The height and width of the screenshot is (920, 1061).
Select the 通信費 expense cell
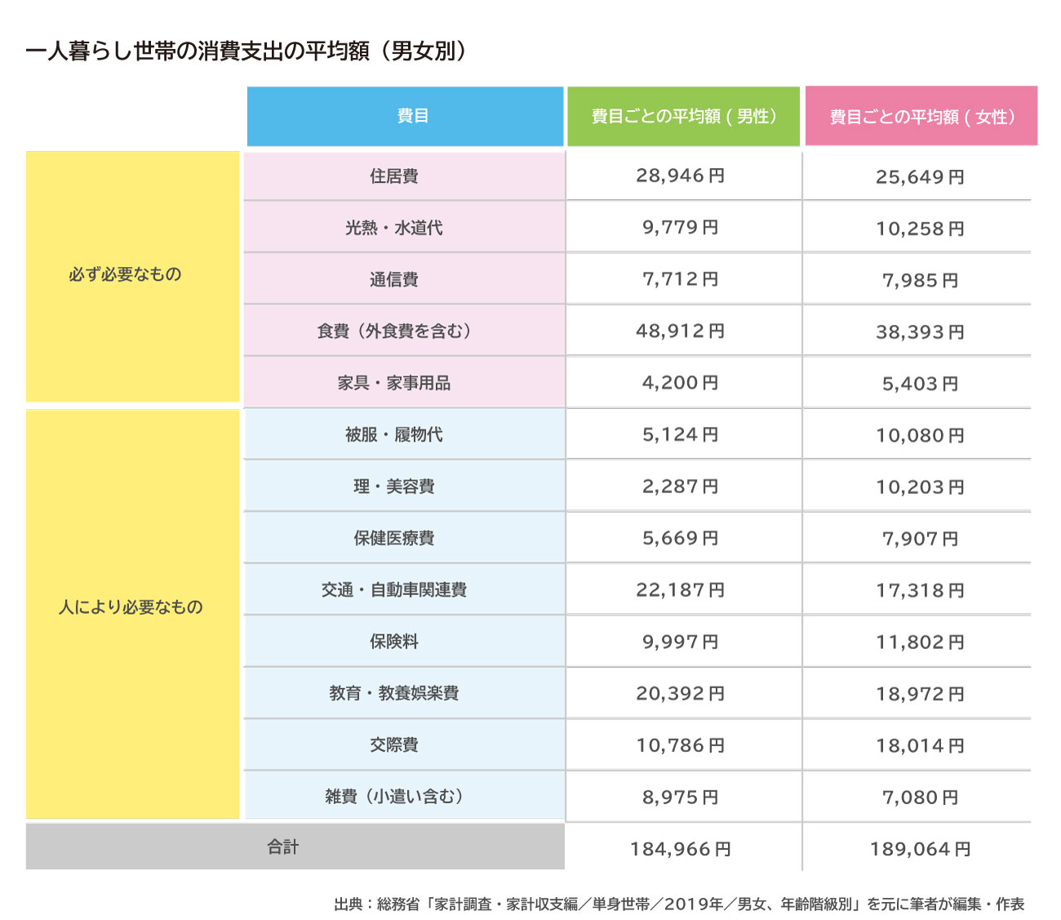pyautogui.click(x=394, y=279)
